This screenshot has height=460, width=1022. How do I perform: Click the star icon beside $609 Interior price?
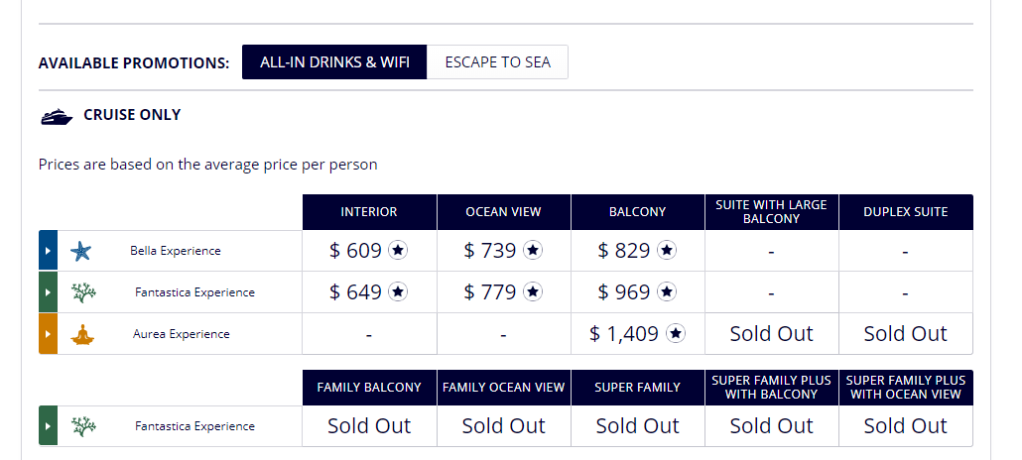[x=398, y=251]
